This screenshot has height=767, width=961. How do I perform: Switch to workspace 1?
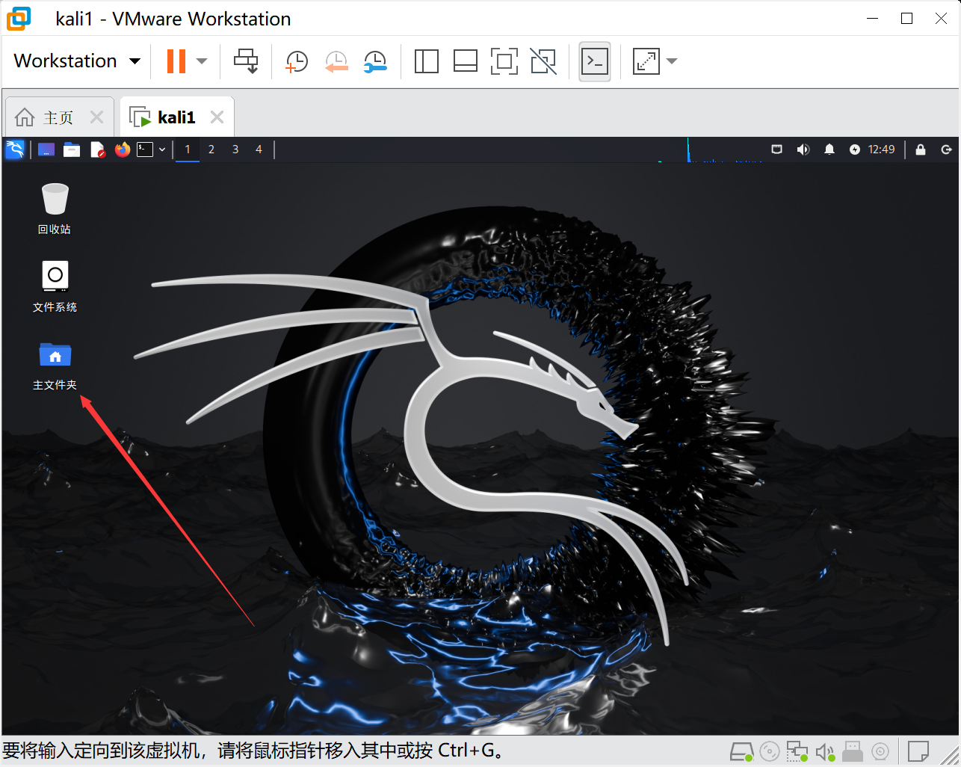pos(188,150)
